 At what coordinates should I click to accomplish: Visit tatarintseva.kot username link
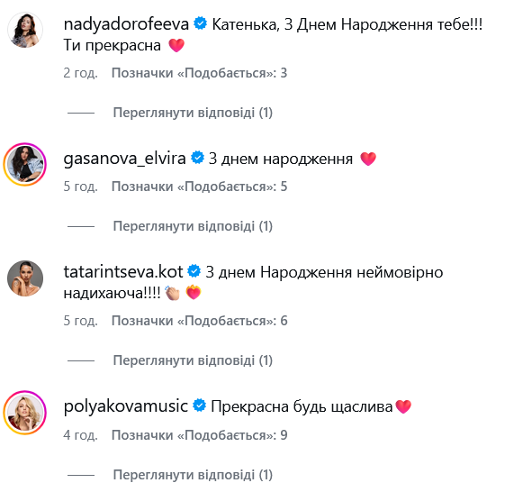pos(123,272)
